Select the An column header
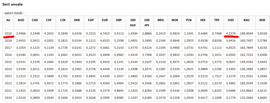The height and width of the screenshot is (103, 270). click(x=8, y=20)
